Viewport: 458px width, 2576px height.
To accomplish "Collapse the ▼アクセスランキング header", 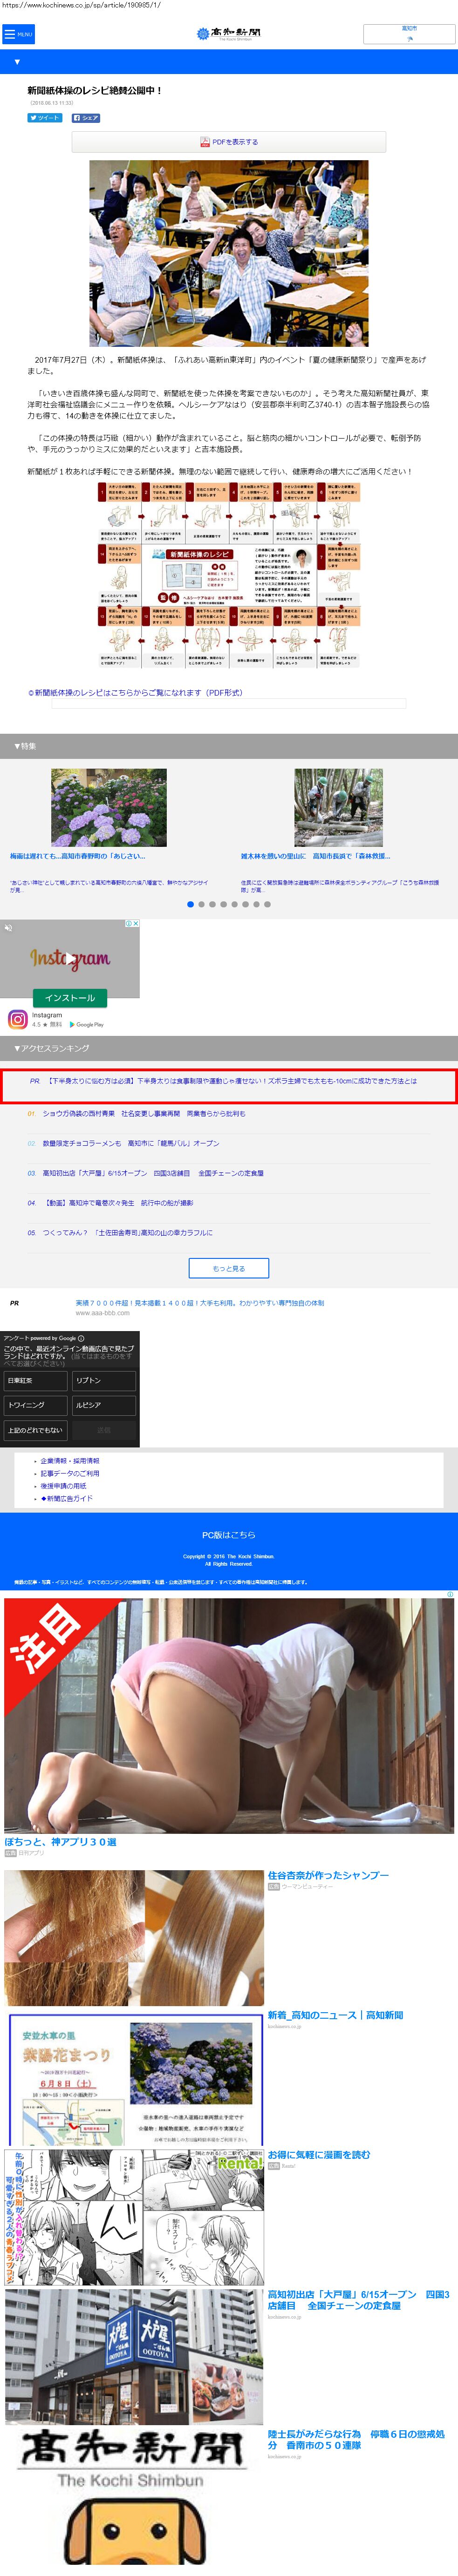I will pyautogui.click(x=229, y=1048).
